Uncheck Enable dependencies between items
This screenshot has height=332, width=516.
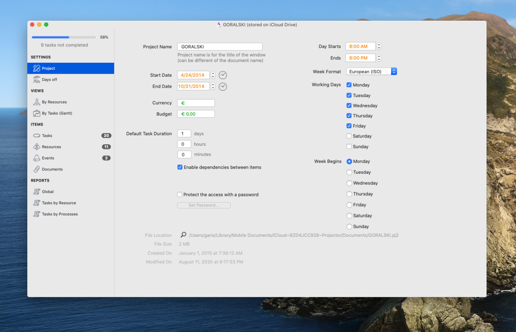(x=180, y=167)
